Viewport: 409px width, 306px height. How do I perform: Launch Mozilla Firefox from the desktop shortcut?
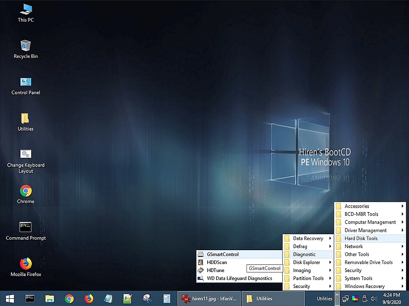[x=26, y=267]
